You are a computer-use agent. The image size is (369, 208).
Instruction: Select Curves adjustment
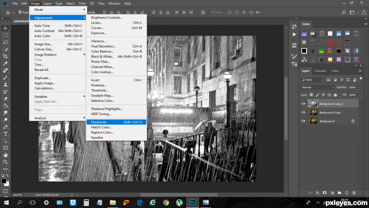click(116, 28)
